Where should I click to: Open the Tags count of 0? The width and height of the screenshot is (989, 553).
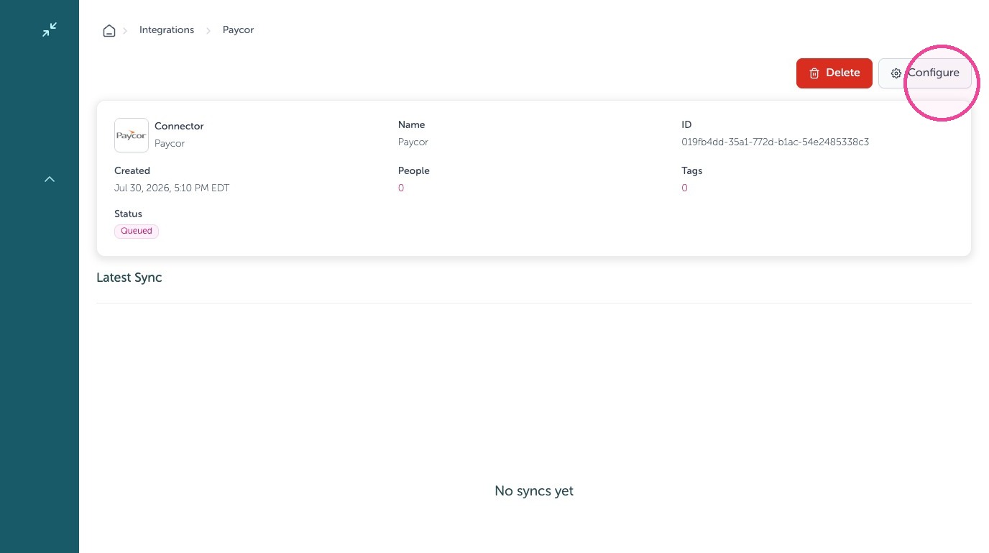tap(684, 188)
